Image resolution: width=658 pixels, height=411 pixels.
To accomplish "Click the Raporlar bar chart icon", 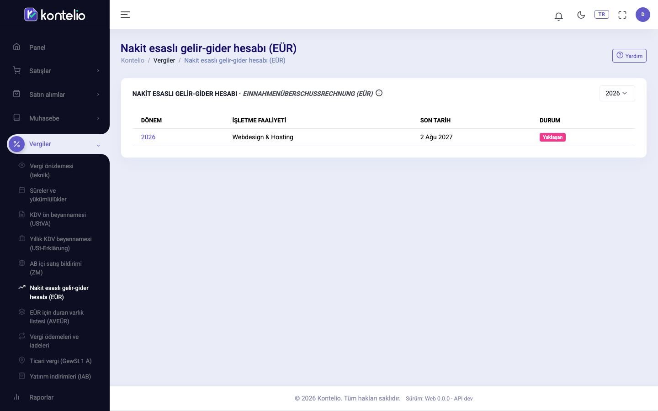I will 17,397.
